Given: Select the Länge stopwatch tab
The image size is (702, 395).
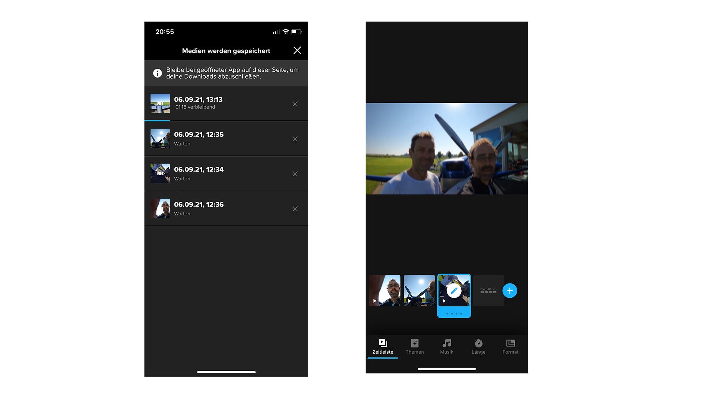Looking at the screenshot, I should pos(478,346).
